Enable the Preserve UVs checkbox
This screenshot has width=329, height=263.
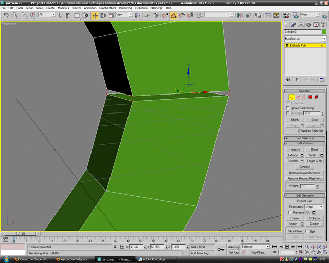[x=290, y=212]
